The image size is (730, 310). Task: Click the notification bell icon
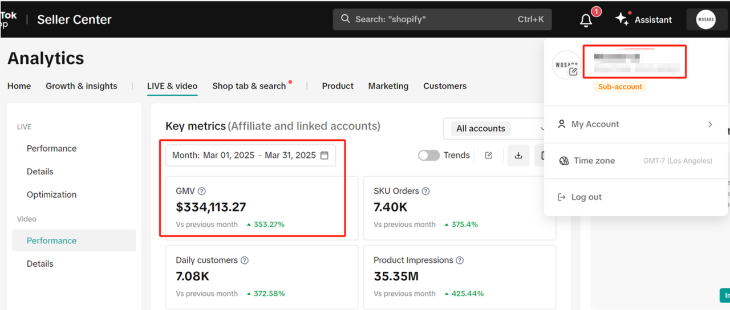tap(586, 20)
